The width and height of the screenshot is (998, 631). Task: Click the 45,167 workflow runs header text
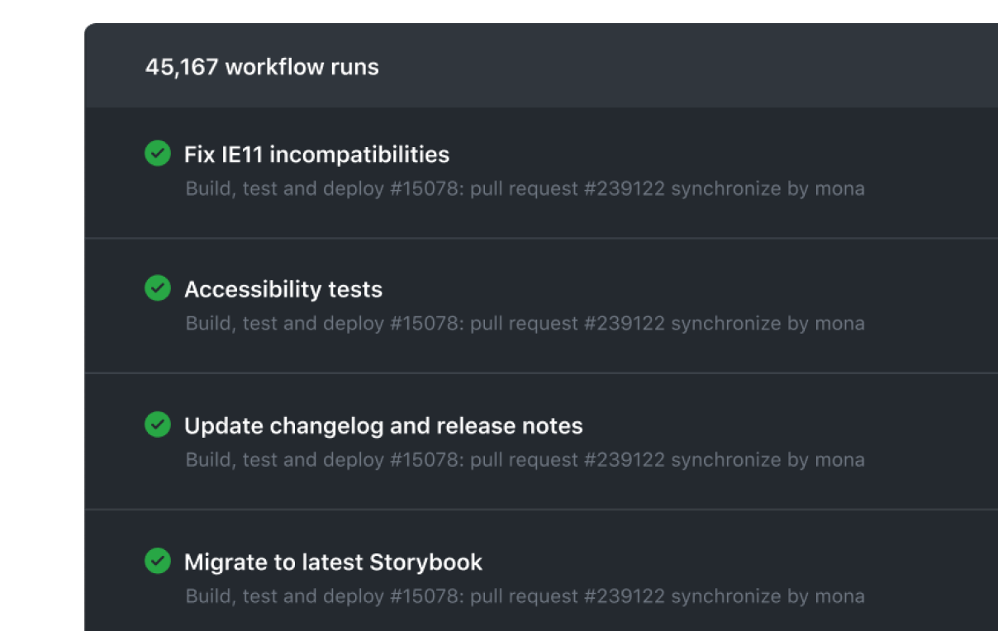pyautogui.click(x=262, y=67)
